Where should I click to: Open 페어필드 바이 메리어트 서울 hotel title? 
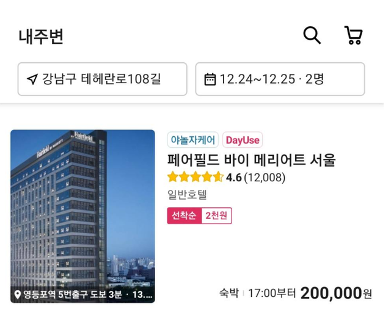[x=251, y=160]
